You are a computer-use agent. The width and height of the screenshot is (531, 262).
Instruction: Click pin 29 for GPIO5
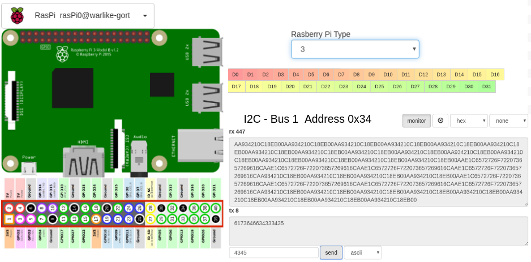(161, 220)
